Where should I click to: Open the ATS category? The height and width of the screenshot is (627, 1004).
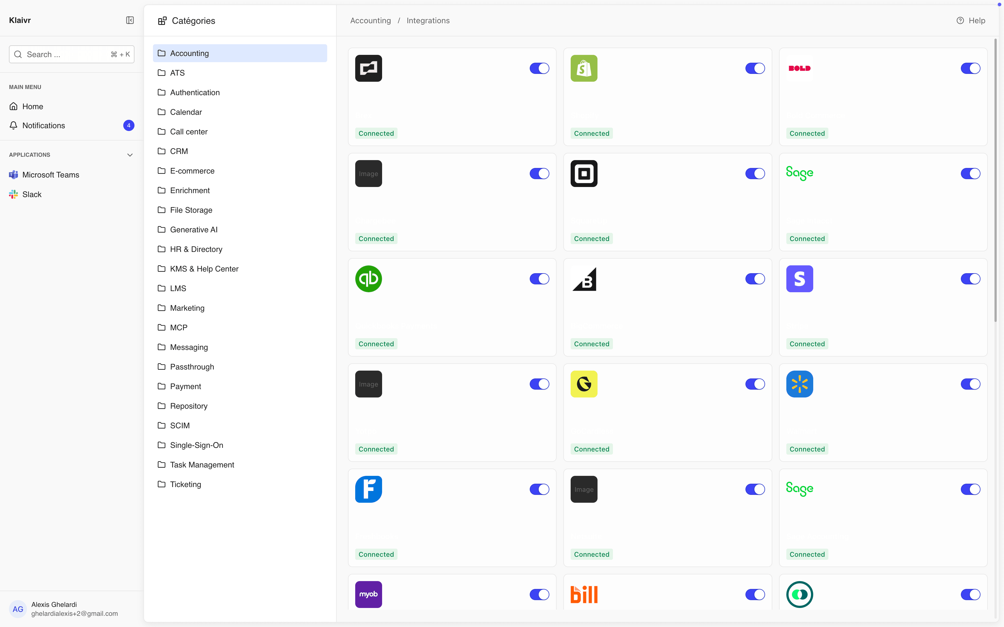240,72
